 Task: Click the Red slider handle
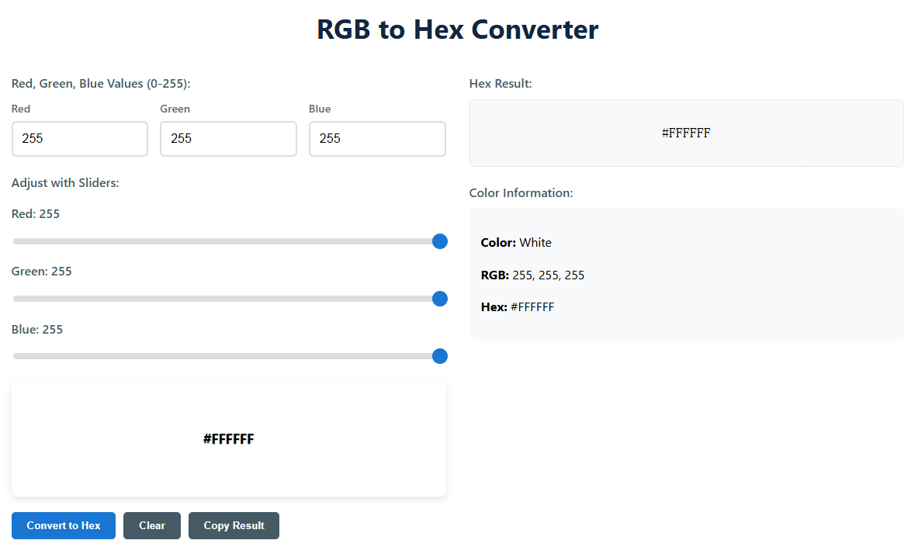point(439,241)
